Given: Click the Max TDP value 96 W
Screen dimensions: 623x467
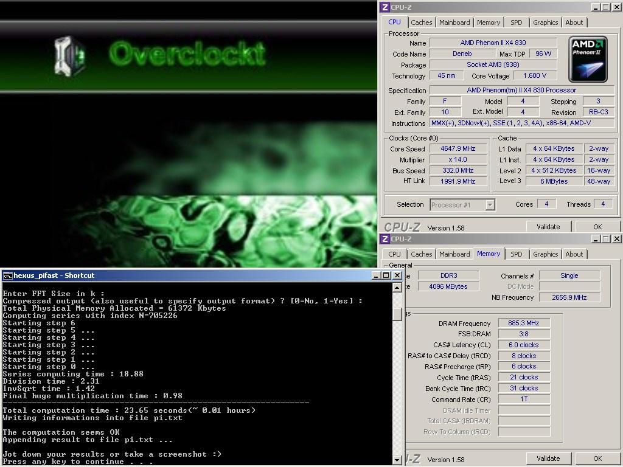Looking at the screenshot, I should tap(543, 54).
